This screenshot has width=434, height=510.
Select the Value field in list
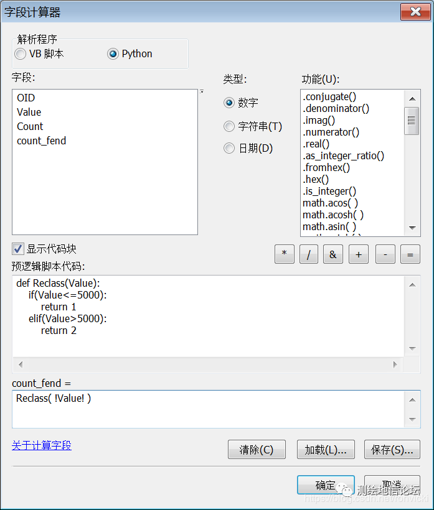105,112
